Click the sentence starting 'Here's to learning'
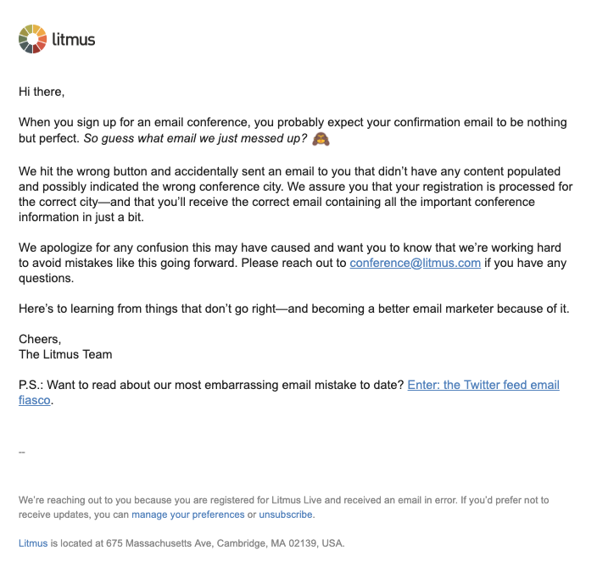 point(294,308)
